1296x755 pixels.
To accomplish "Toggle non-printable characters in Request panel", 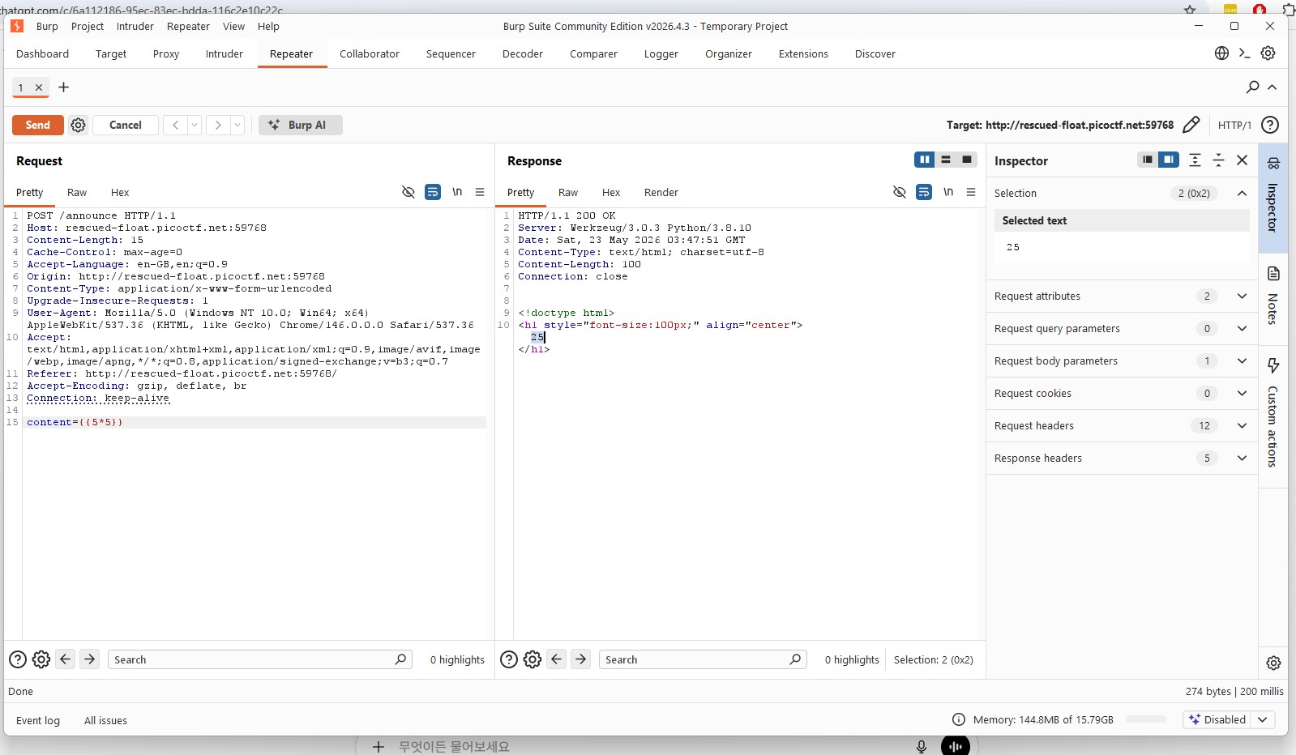I will 457,192.
